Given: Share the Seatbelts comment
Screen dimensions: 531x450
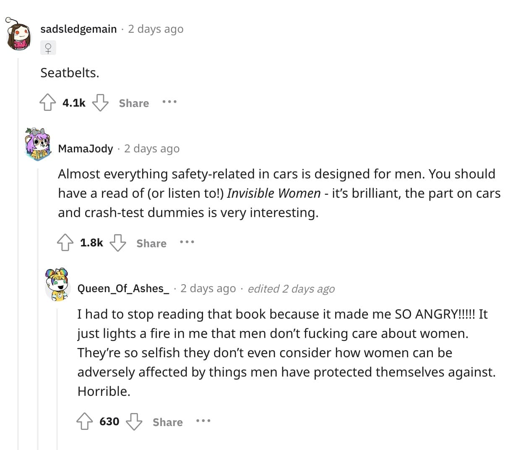Looking at the screenshot, I should coord(133,103).
